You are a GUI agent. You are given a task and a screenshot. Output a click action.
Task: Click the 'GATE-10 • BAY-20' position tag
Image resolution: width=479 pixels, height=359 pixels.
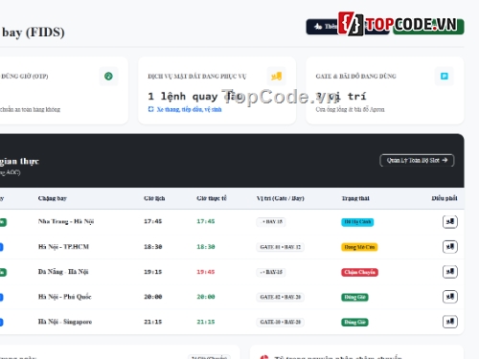pyautogui.click(x=281, y=323)
